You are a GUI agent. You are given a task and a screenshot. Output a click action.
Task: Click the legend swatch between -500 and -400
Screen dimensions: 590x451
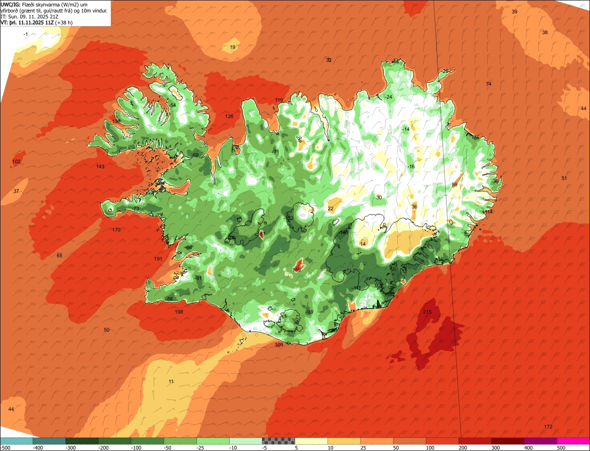click(x=16, y=441)
